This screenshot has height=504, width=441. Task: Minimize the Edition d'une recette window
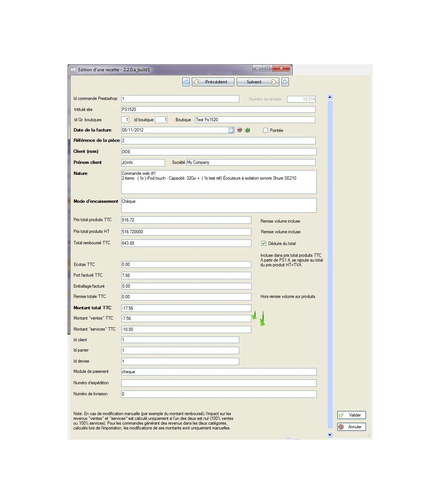click(258, 68)
